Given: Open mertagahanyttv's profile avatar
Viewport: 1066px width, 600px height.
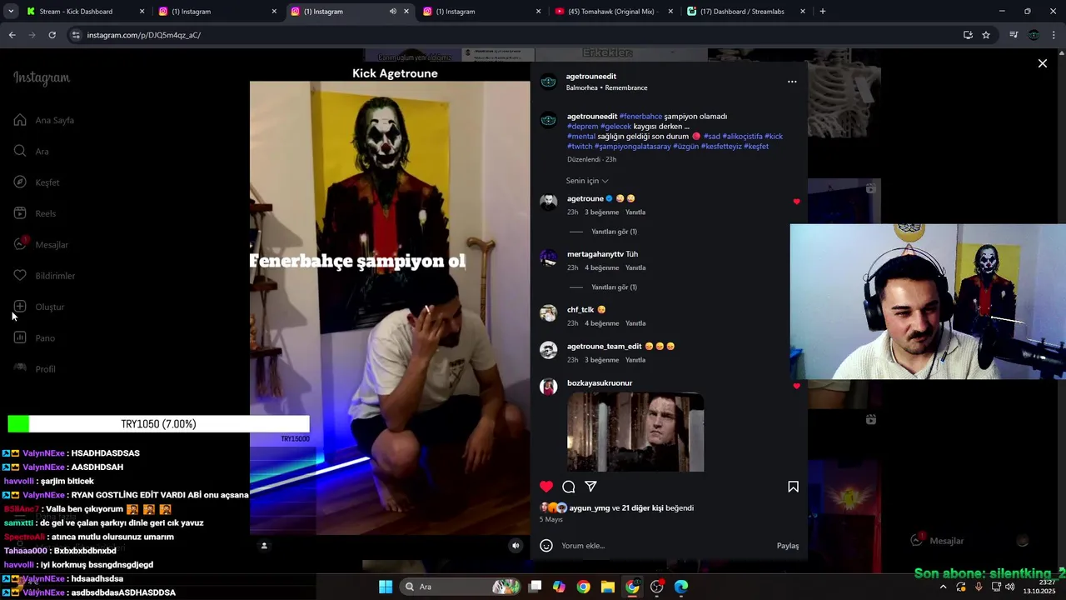Looking at the screenshot, I should [x=548, y=257].
